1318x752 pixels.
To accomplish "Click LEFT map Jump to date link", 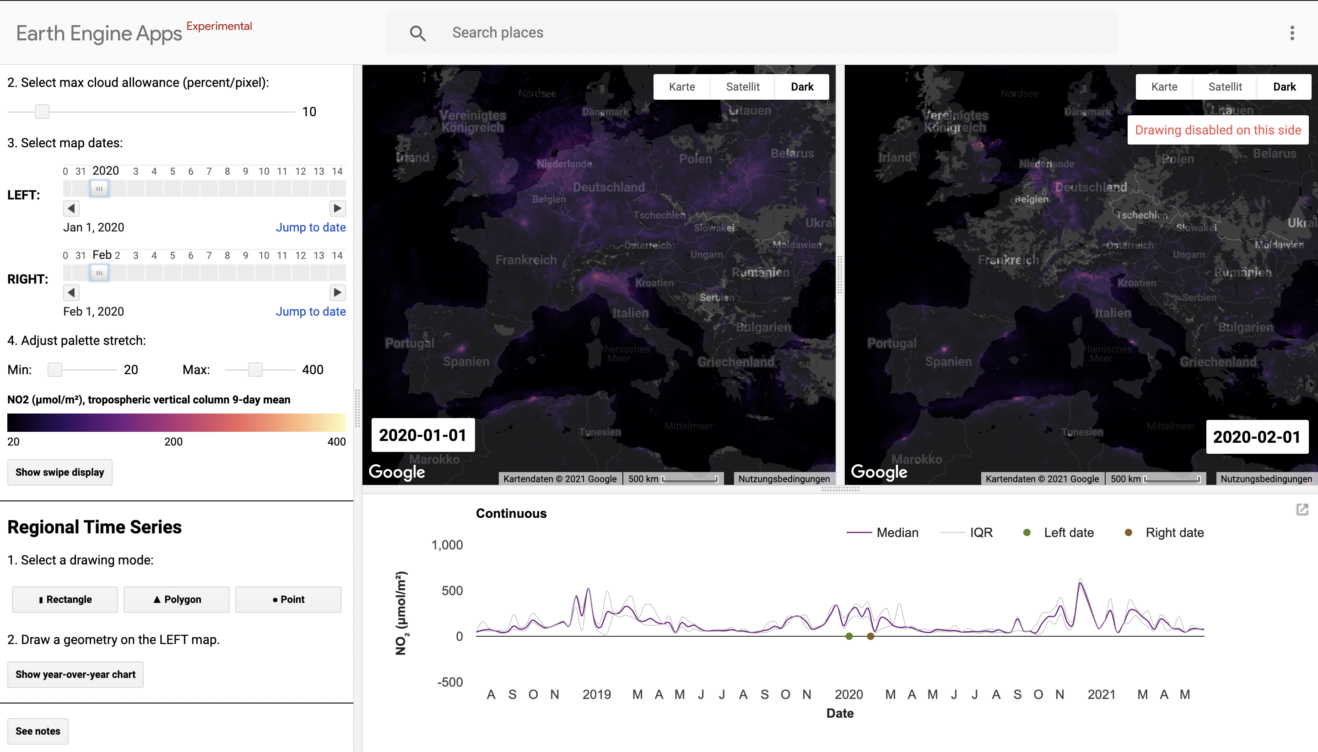I will (x=311, y=227).
